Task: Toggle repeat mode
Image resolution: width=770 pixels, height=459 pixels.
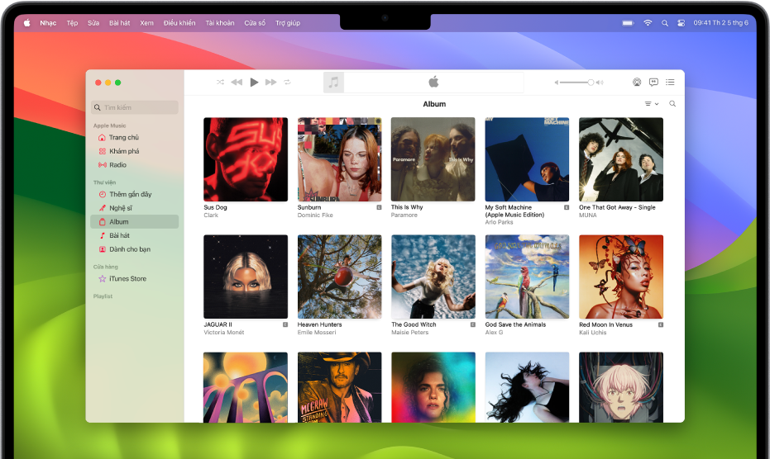Action: click(287, 82)
